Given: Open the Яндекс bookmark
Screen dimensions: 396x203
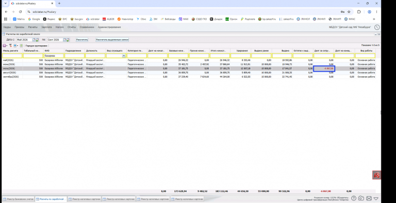Looking at the screenshot, I should click(49, 19).
